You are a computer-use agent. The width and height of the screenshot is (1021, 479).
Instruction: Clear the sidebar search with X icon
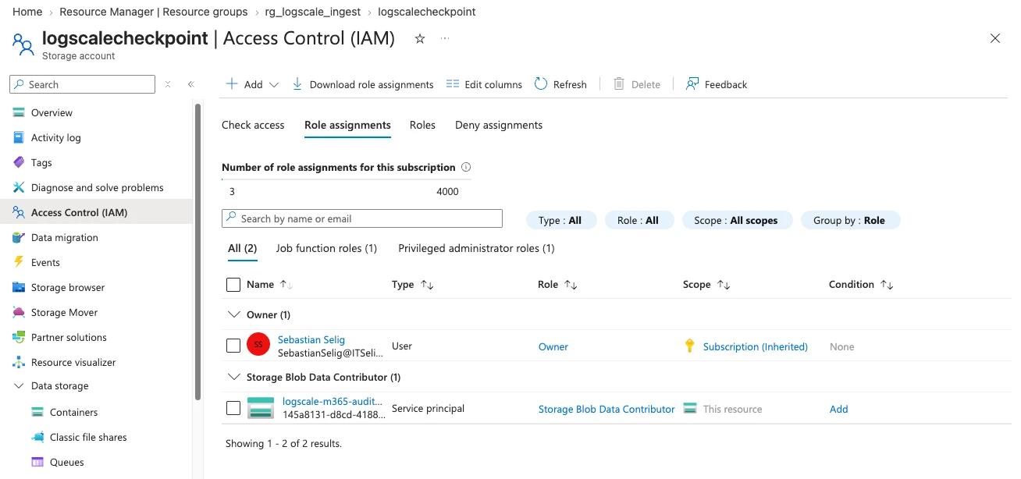(x=168, y=84)
